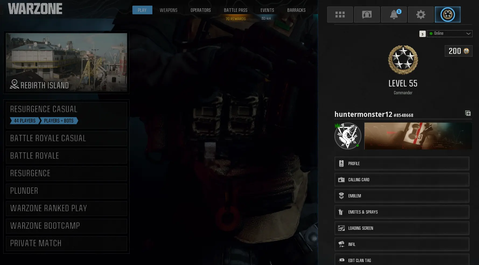The width and height of the screenshot is (479, 265).
Task: Open the notifications bell icon
Action: click(394, 15)
